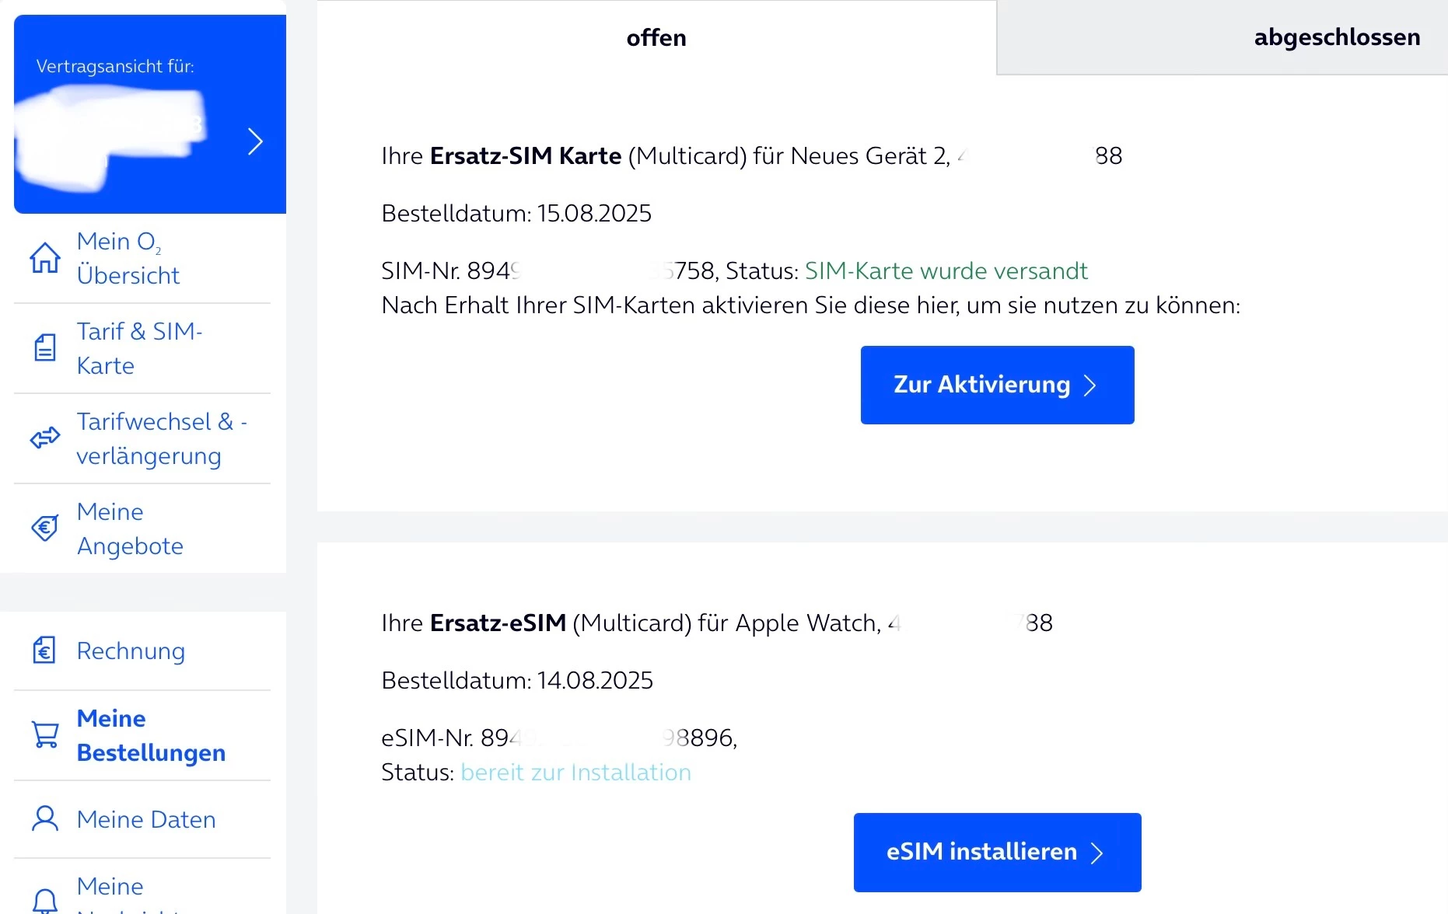Switch to the abgeschlossen tab
Image resolution: width=1448 pixels, height=914 pixels.
pyautogui.click(x=1336, y=37)
